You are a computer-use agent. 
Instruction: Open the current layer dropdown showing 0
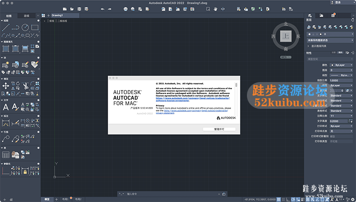coord(330,34)
